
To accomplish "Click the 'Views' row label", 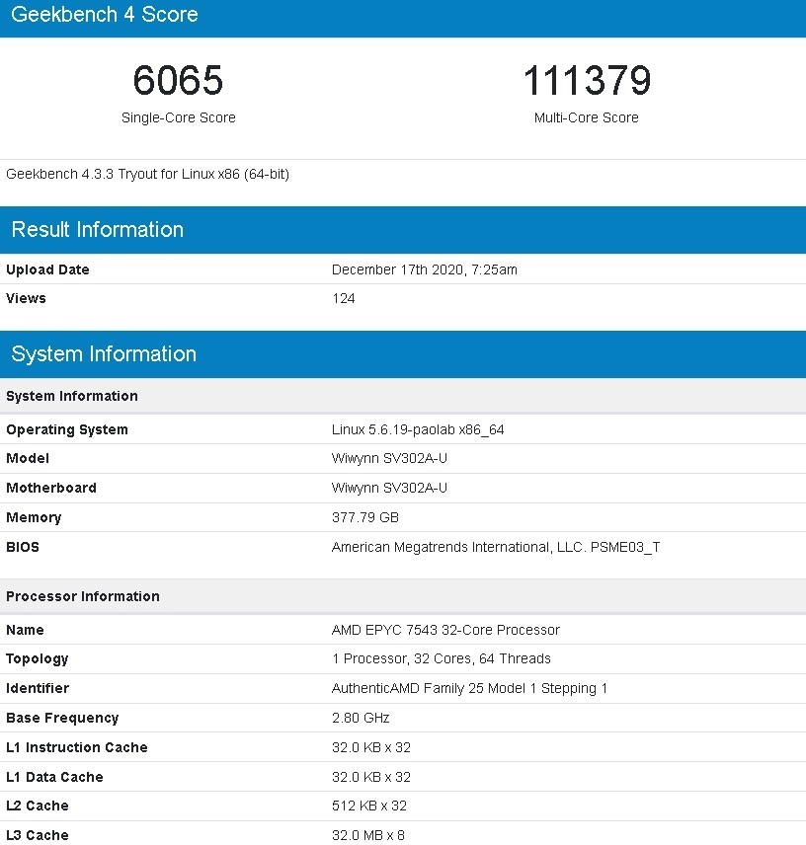I will click(26, 298).
